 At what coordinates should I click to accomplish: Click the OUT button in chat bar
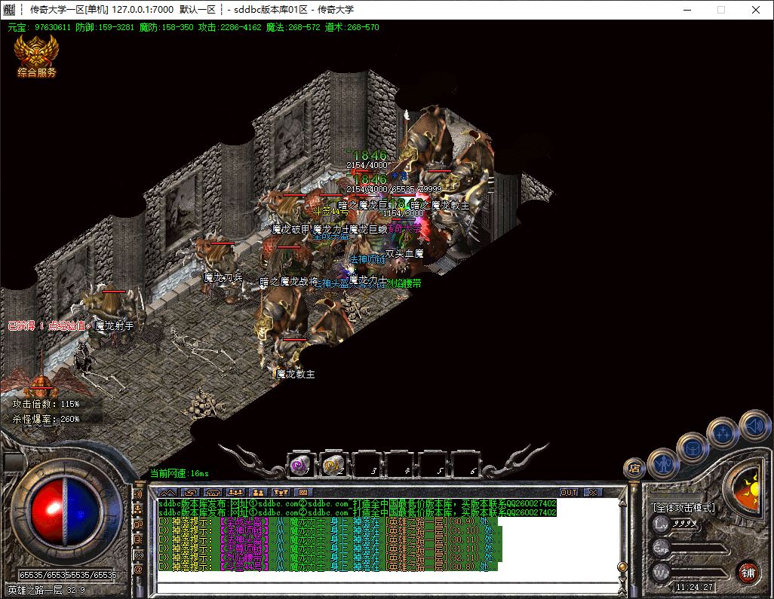click(569, 492)
